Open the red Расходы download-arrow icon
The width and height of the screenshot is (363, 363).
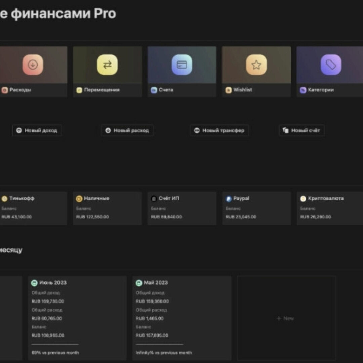click(x=33, y=65)
